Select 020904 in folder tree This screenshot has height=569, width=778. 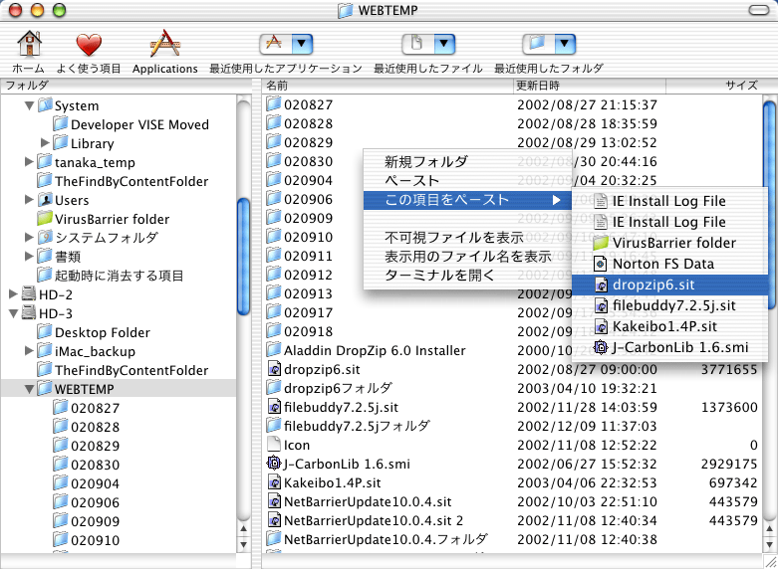click(x=96, y=483)
